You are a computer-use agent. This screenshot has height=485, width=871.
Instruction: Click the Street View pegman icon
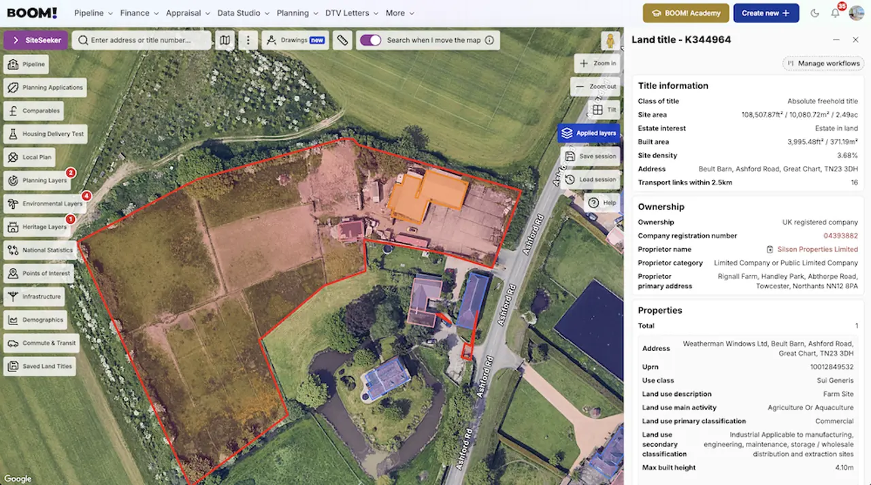[x=610, y=40]
